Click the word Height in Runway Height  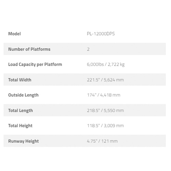(x=32, y=141)
